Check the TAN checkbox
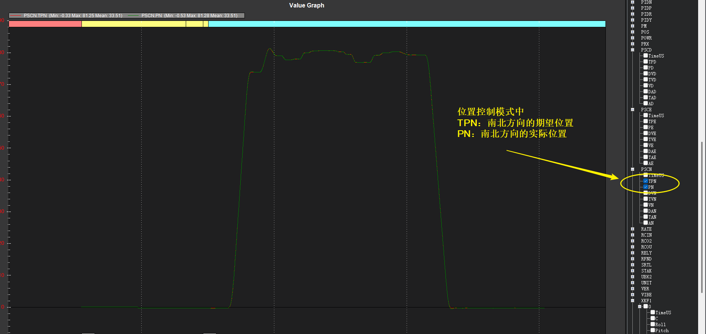 tap(645, 217)
